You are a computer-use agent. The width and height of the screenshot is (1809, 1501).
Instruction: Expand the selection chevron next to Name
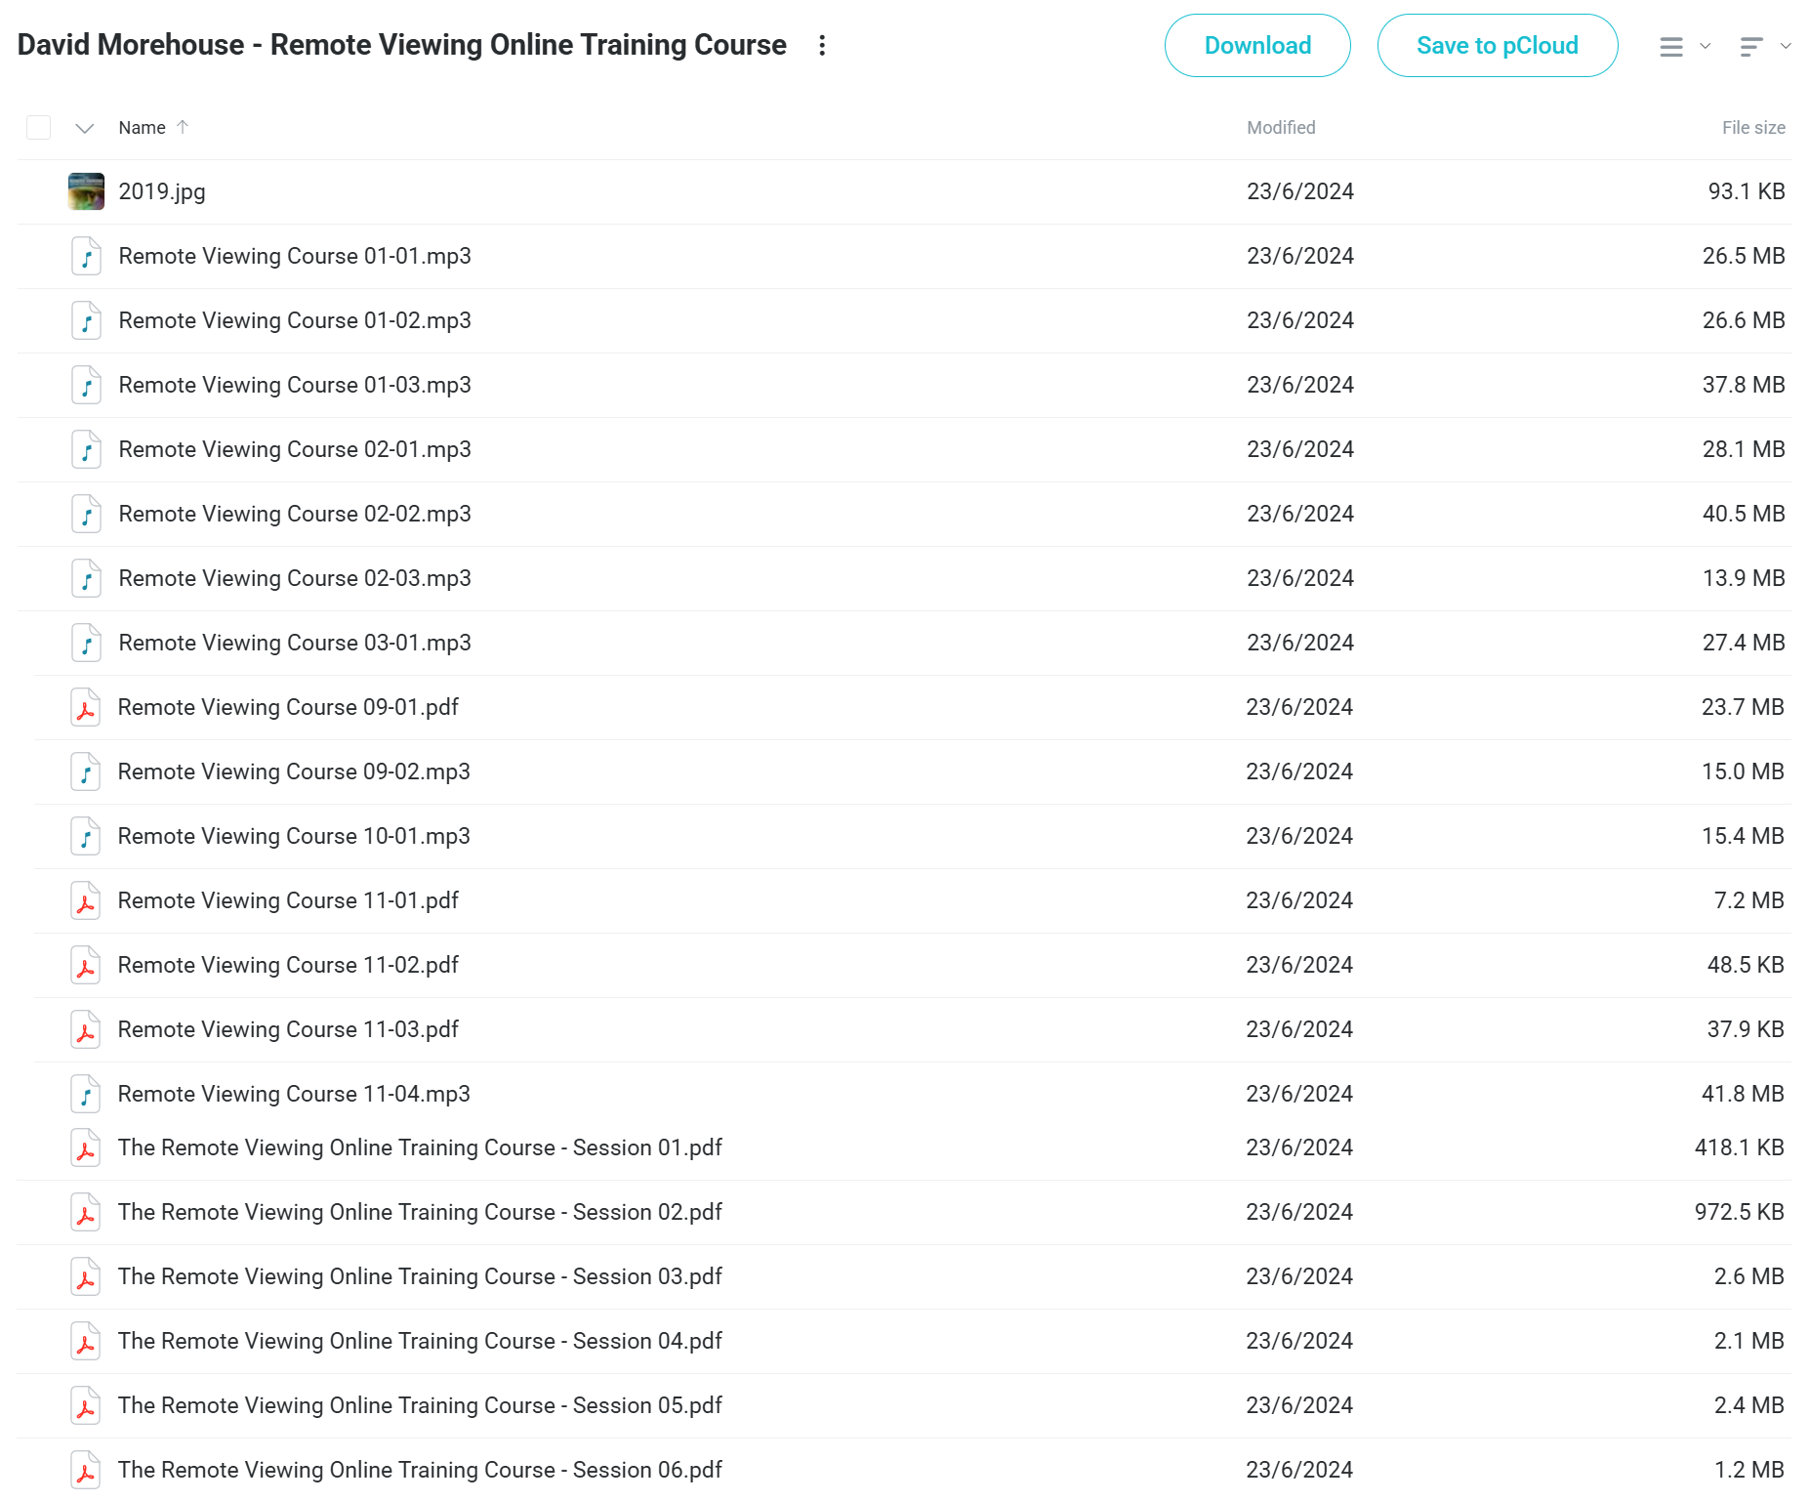85,128
